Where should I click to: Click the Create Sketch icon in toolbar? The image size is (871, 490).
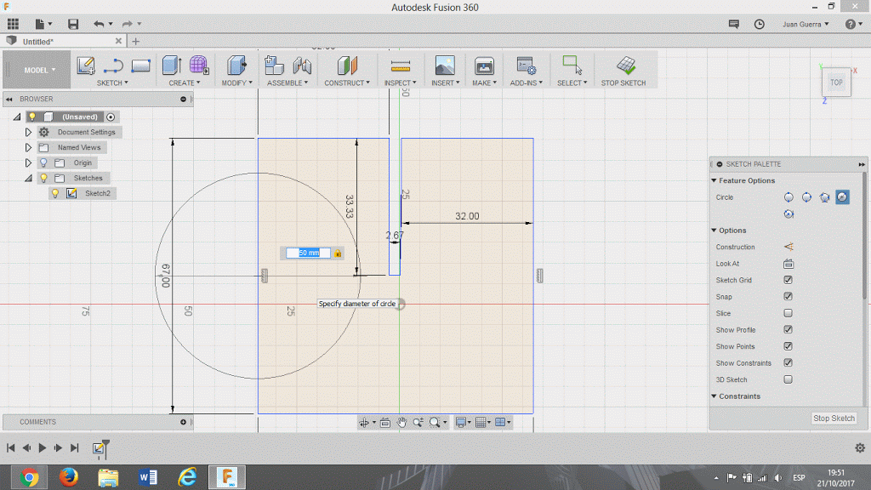click(x=85, y=66)
